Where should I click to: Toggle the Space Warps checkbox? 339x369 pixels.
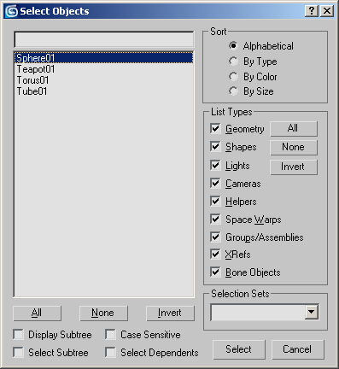pyautogui.click(x=215, y=220)
